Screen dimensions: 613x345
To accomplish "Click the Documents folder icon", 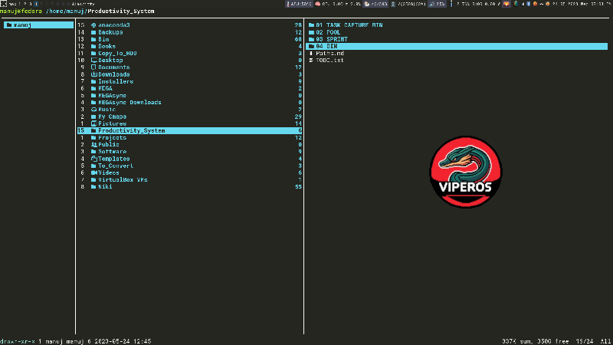I will [93, 67].
